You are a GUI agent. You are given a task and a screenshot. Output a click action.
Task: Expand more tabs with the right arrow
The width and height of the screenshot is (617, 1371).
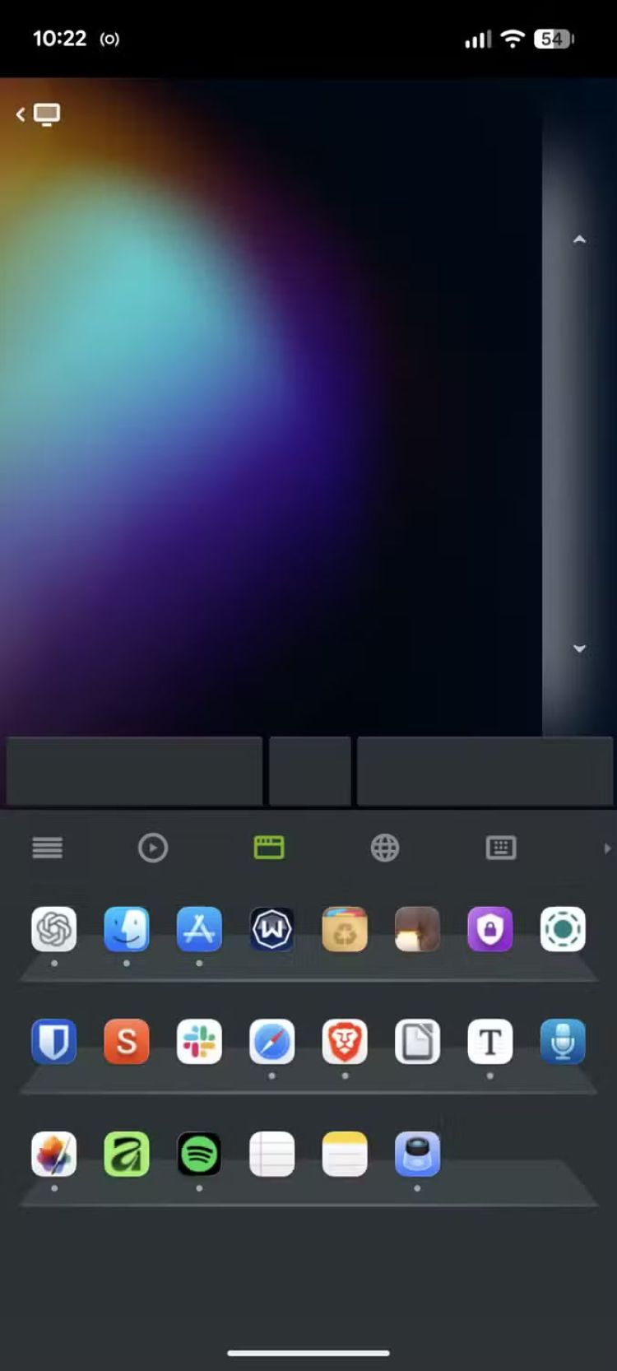607,848
